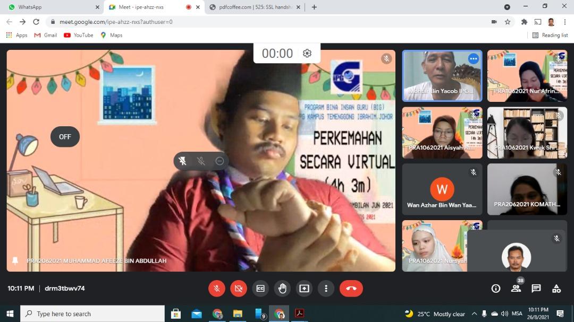Open the Chrome profile dropdown in the tab bar
Screen dimensions: 574x322
pos(507,7)
